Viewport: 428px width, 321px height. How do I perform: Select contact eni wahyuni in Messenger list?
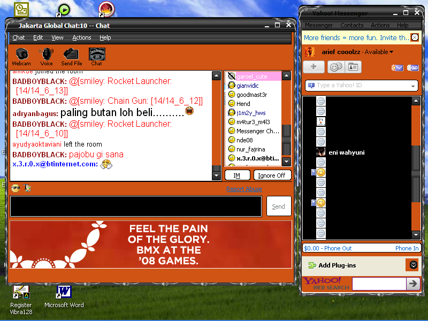346,152
